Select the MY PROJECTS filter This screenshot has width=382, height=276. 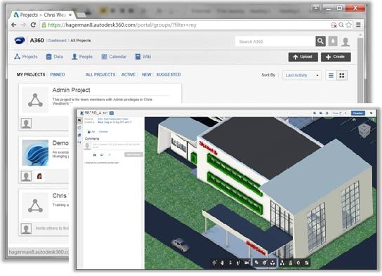click(x=31, y=74)
